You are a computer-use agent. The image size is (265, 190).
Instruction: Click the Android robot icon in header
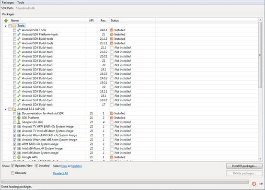pyautogui.click(x=6, y=21)
